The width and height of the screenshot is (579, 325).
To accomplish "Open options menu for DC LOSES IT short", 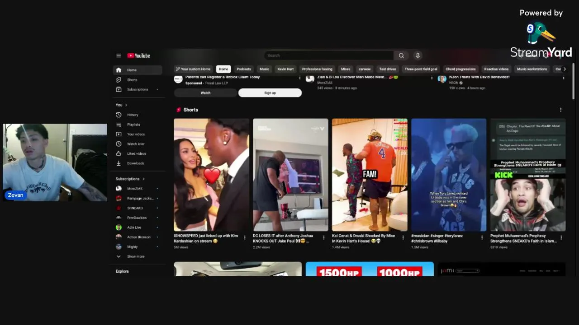I will pos(323,237).
